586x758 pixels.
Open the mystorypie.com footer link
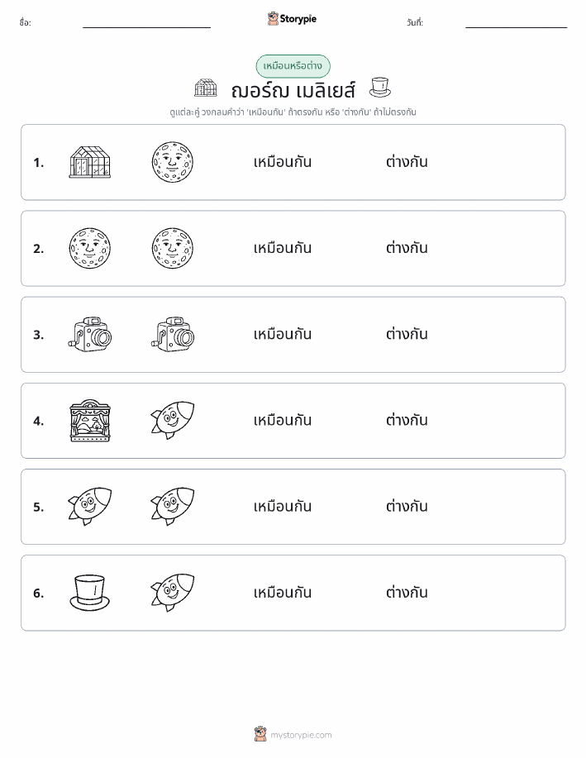[293, 734]
